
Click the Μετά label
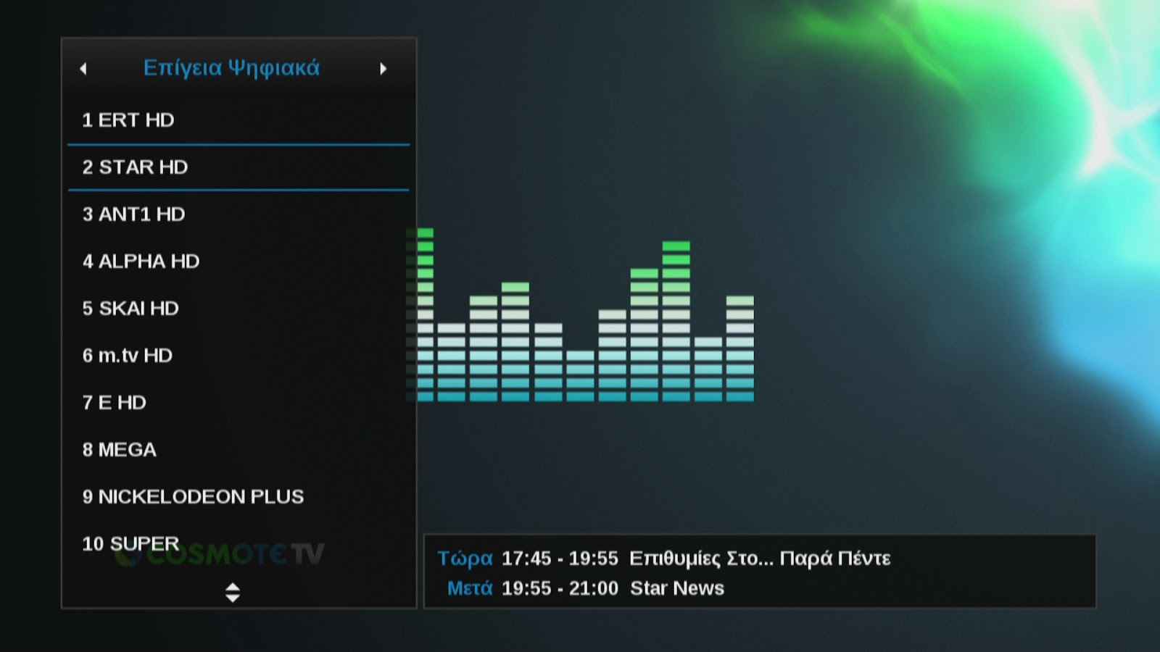click(x=470, y=588)
